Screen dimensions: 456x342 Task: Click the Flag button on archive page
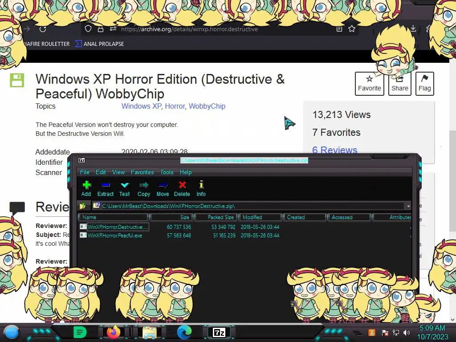click(x=424, y=84)
